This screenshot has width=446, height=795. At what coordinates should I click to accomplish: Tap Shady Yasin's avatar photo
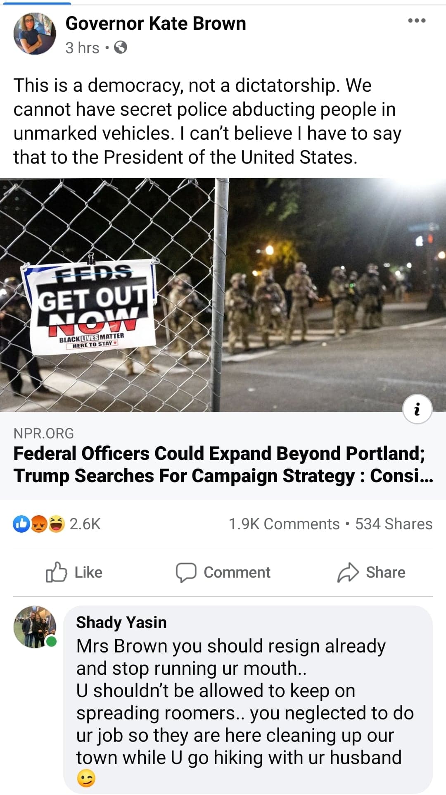click(35, 627)
